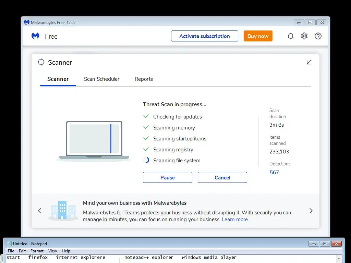
Task: Click the Notepad title bar icon
Action: coord(9,243)
